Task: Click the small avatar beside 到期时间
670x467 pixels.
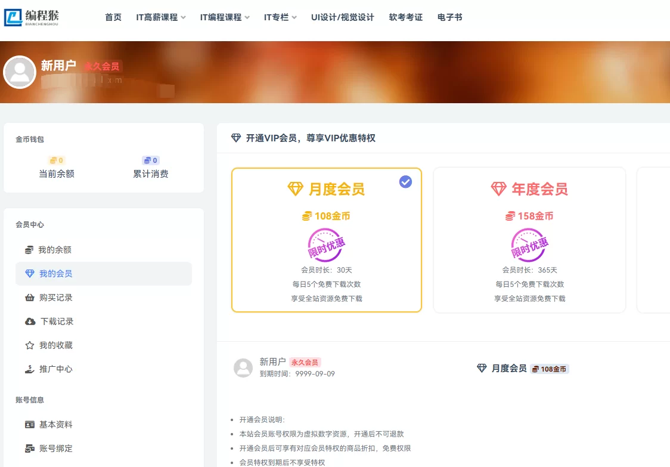Action: 243,368
